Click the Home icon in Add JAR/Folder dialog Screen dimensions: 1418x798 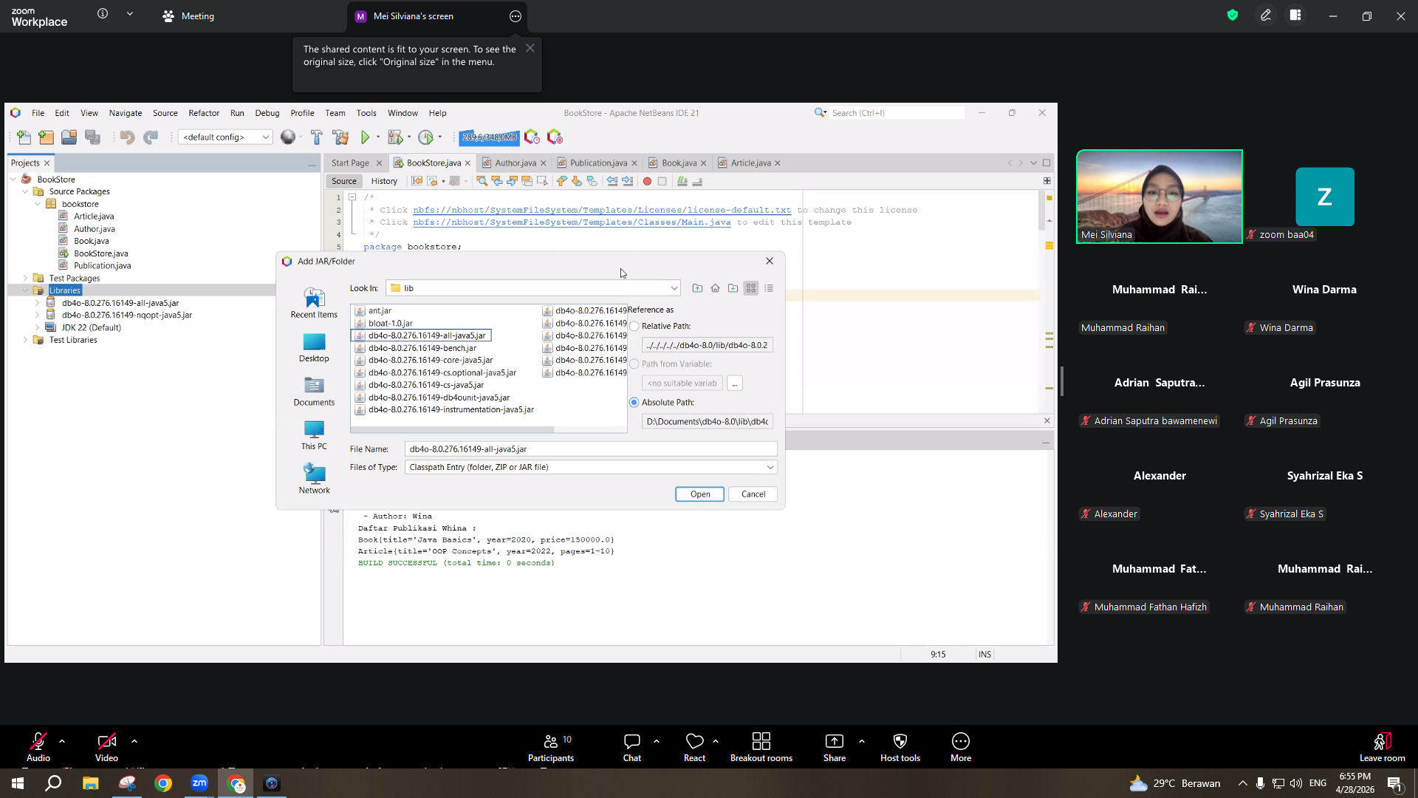[x=715, y=288]
